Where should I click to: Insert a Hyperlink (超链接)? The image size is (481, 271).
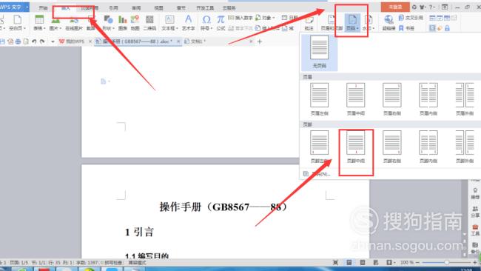[388, 22]
